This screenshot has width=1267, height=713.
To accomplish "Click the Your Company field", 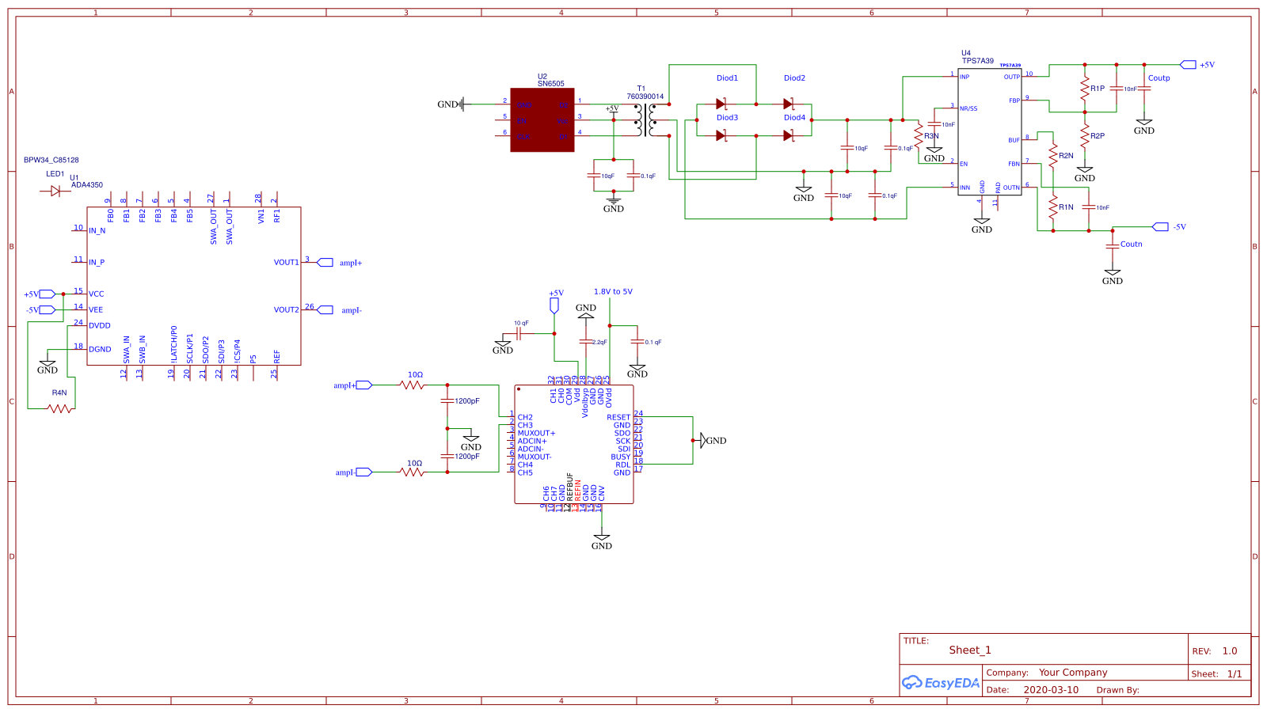I will click(x=1073, y=672).
